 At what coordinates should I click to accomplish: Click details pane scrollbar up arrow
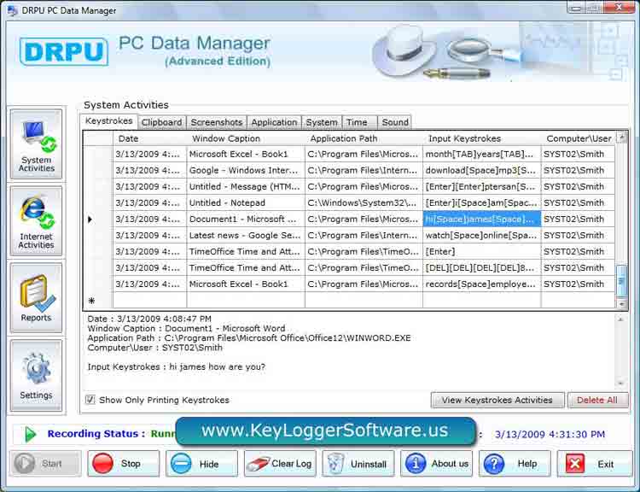[621, 319]
